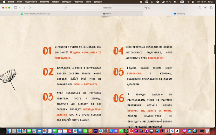This screenshot has height=135, width=216.
Task: Click the dandelion illustration on the page
Action: (8, 80)
